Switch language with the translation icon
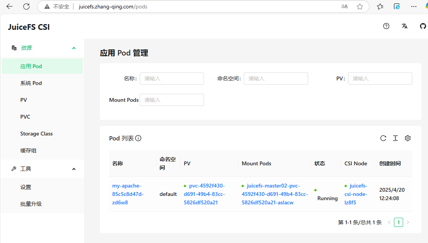Image resolution: width=428 pixels, height=243 pixels. 405,26
